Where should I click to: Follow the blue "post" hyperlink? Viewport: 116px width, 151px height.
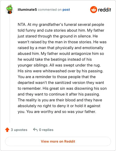66,10
